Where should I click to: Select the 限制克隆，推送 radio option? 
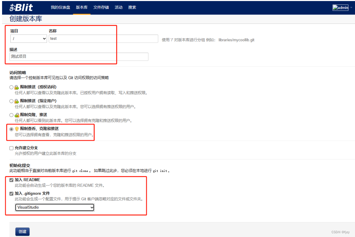[11, 115]
